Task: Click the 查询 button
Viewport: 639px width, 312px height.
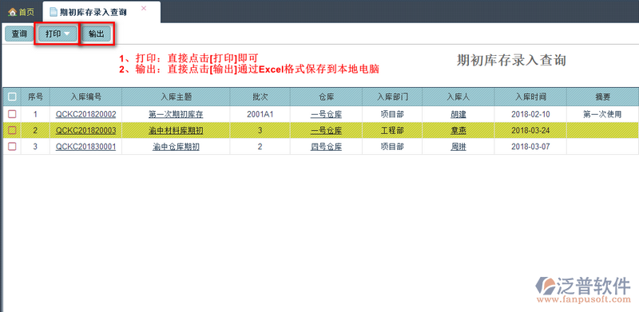Action: 19,34
